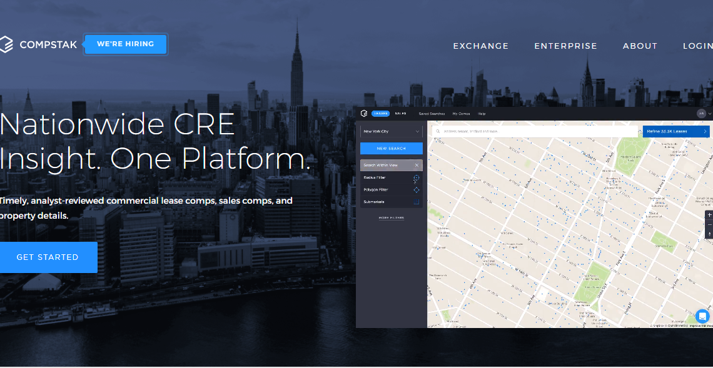Open the blue chat bubble widget
Viewport: 713px width, 368px height.
702,316
